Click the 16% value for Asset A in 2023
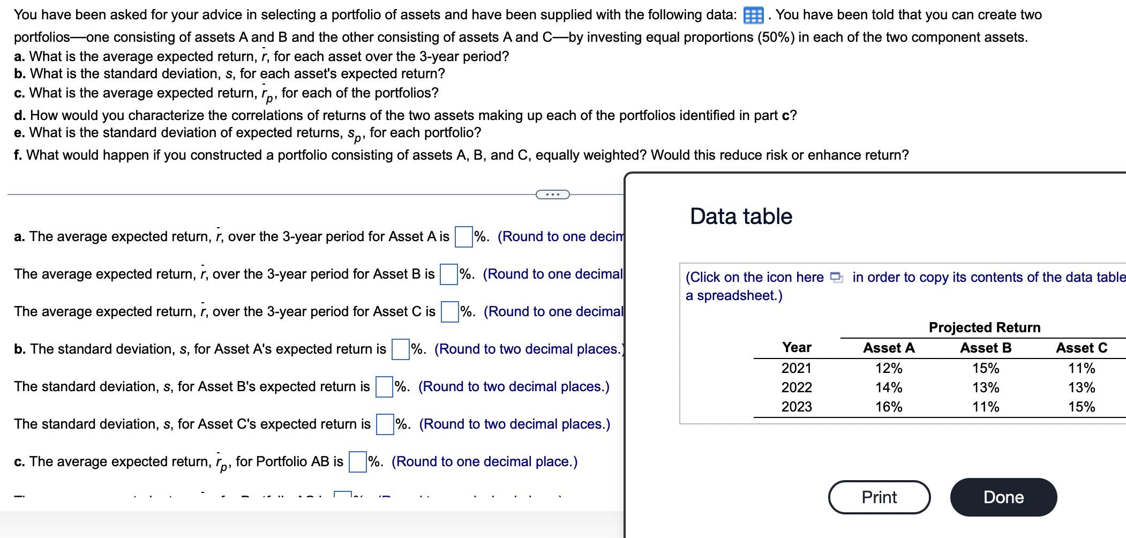The width and height of the screenshot is (1126, 538). click(x=889, y=407)
